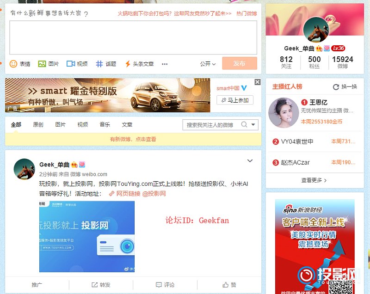The width and height of the screenshot is (370, 294).
Task: Like the post with 赞 thumb
Action: (229, 285)
